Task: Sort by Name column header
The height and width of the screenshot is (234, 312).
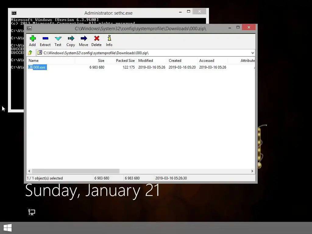Action: coord(51,61)
